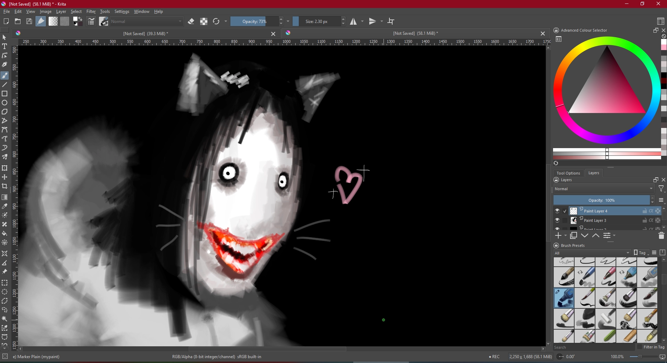The height and width of the screenshot is (363, 667).
Task: Expand horizontal mirror options arrow
Action: pos(362,22)
